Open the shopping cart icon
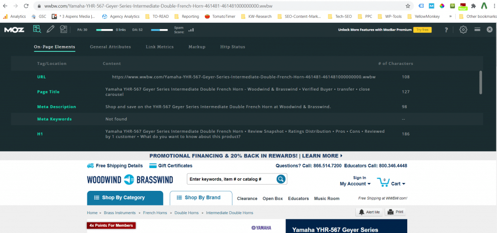Screen dimensions: 497x233 coord(383,182)
